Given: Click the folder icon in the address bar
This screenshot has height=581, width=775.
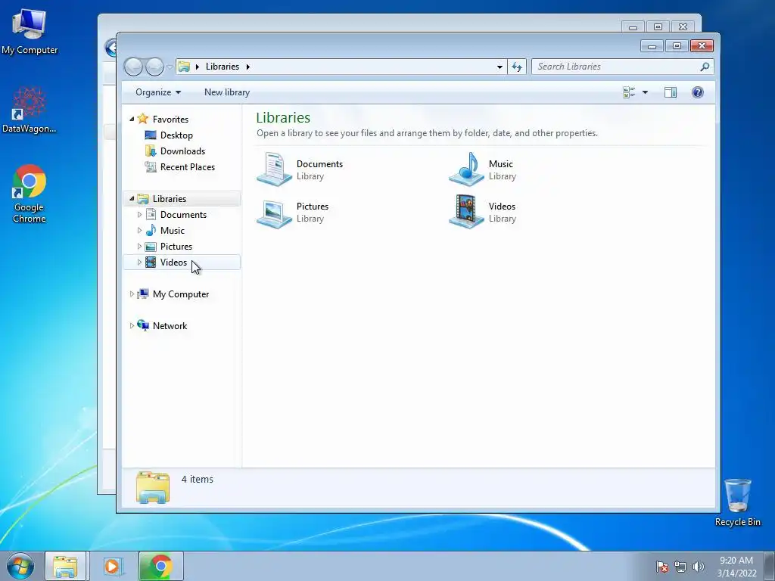Looking at the screenshot, I should click(184, 67).
